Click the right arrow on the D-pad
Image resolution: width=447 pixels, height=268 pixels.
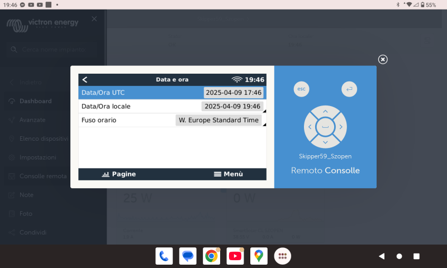341,127
